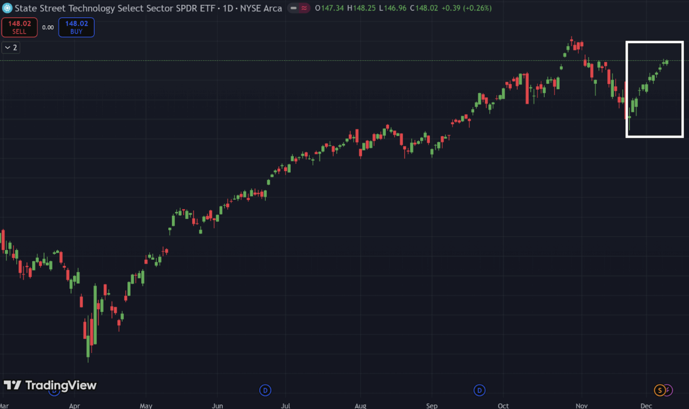This screenshot has height=409, width=689.
Task: Click the 0.00 spread value between order buttons
Action: coord(47,27)
